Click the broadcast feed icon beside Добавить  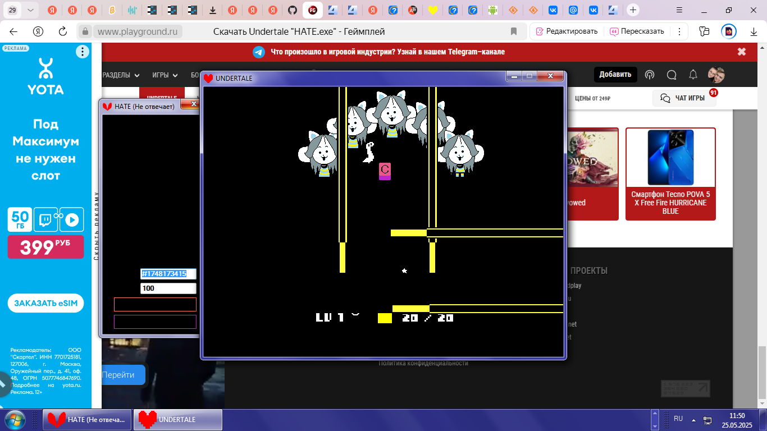click(x=650, y=75)
